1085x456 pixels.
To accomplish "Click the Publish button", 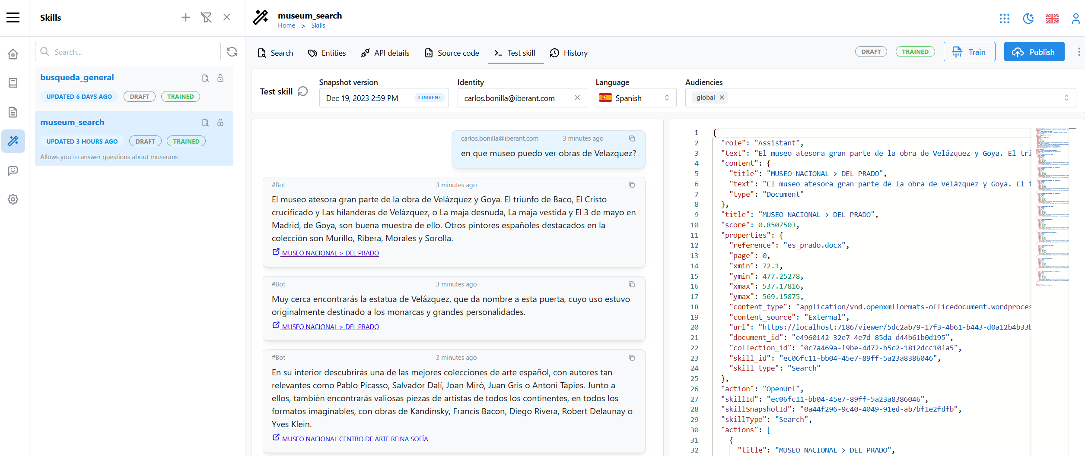I will tap(1034, 52).
